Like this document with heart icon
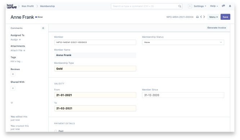Viewport: 240px width, 140px height. coord(12,103)
